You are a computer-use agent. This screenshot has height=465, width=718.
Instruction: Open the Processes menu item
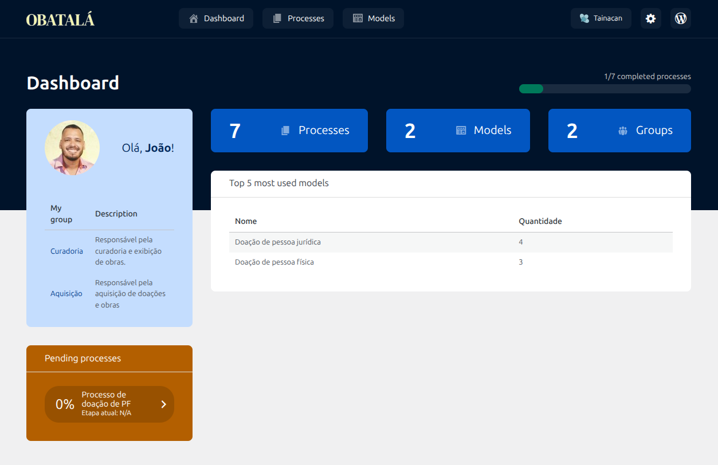pos(298,18)
